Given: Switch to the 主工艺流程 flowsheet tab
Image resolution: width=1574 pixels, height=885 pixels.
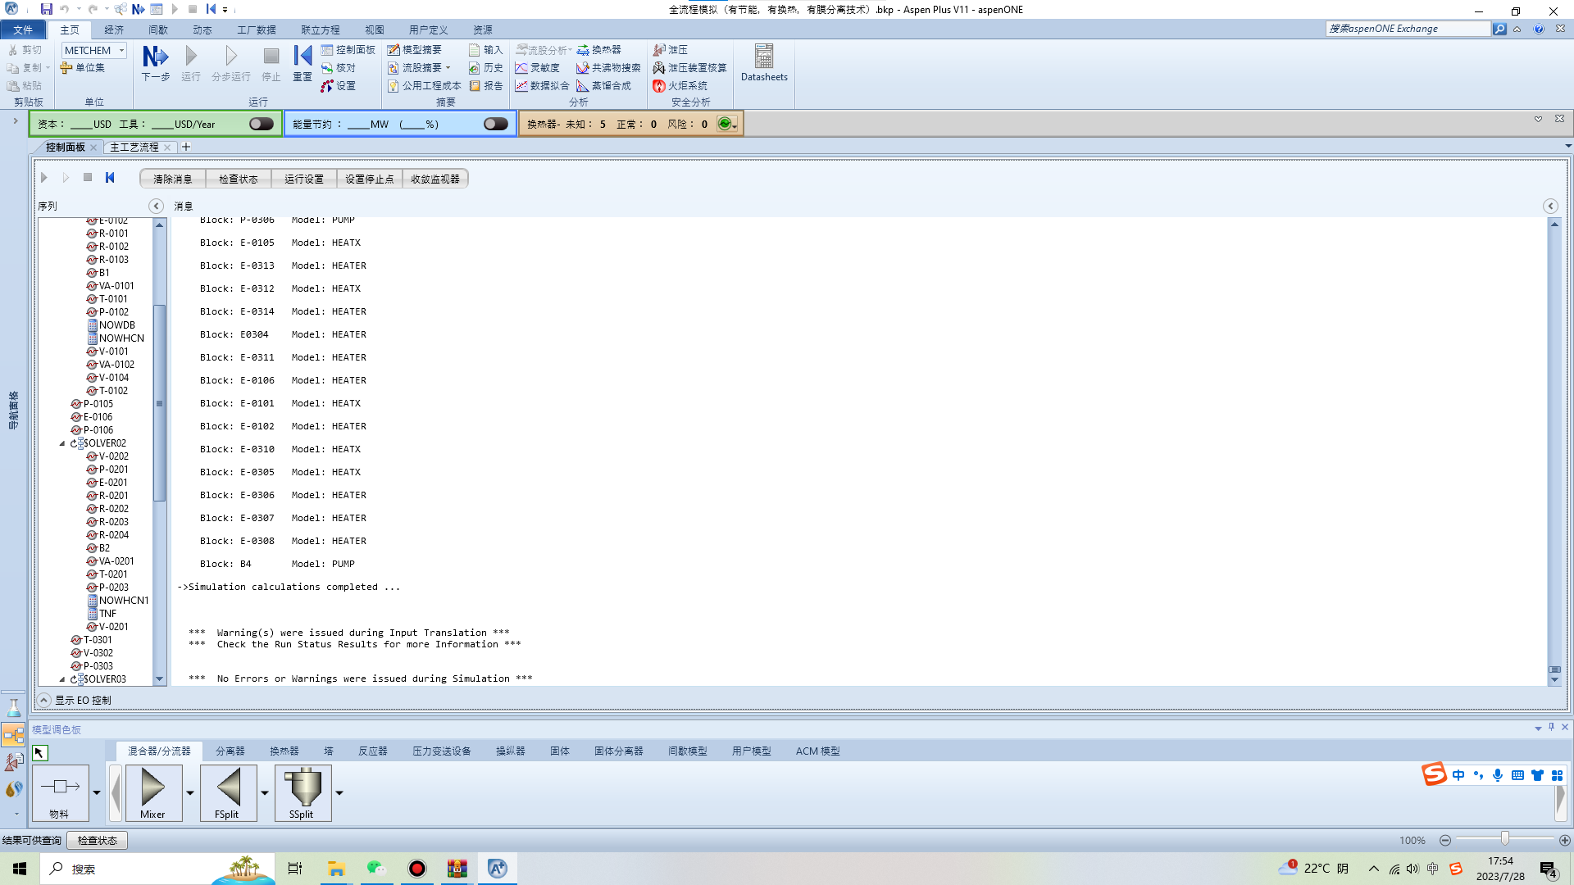Looking at the screenshot, I should (134, 147).
